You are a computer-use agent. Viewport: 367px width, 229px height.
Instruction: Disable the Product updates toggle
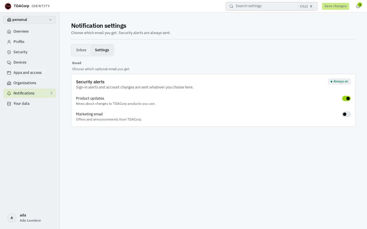point(346,98)
